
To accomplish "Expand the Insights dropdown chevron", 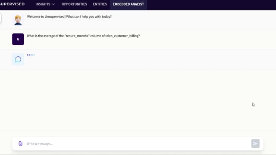I will [53, 4].
